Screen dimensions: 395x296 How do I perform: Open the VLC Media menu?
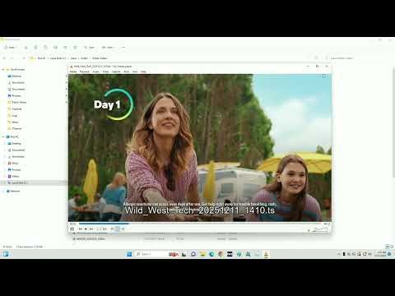73,72
